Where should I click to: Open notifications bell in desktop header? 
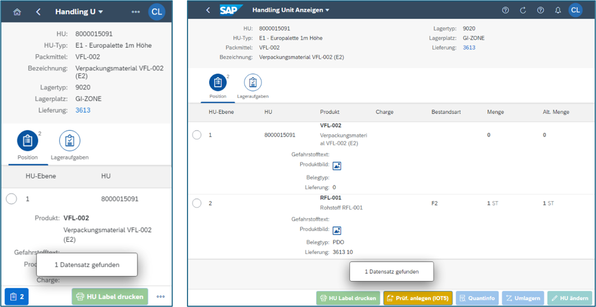coord(558,10)
